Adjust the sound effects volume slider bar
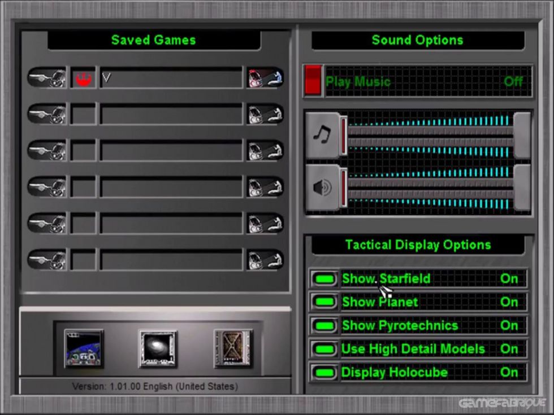This screenshot has height=415, width=554. click(430, 188)
